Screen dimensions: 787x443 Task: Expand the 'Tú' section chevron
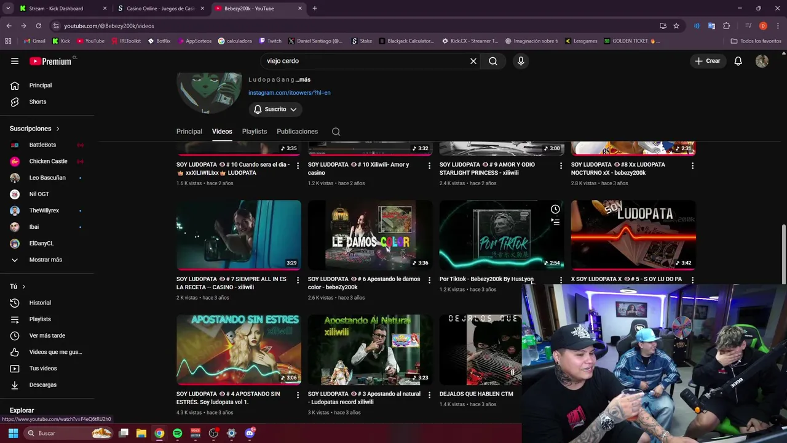point(24,287)
